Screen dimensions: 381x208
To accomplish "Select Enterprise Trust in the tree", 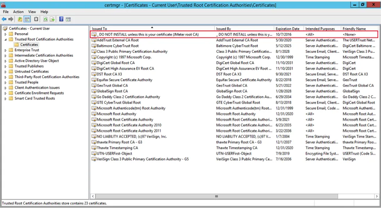I will (27, 50).
